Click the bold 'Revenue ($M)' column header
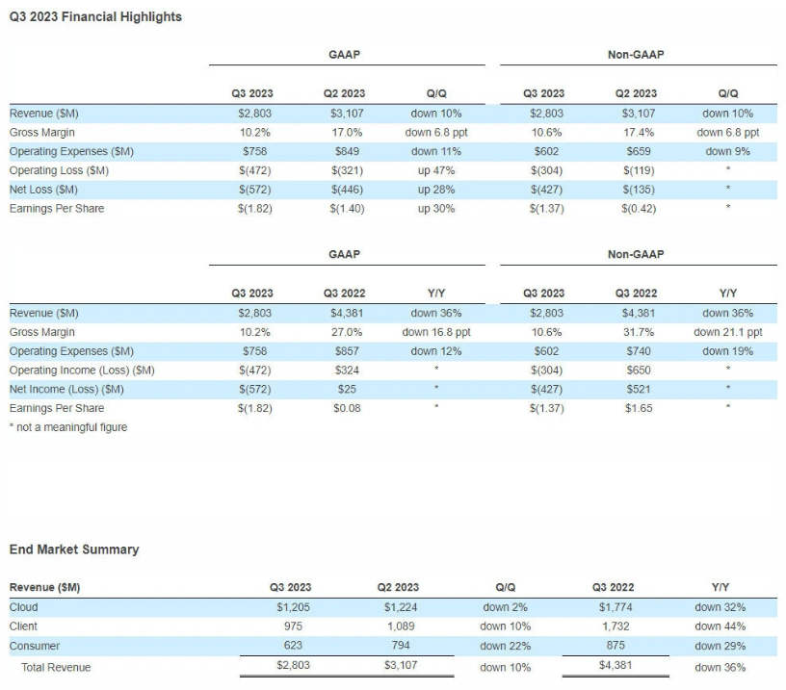786x690 pixels. (44, 587)
